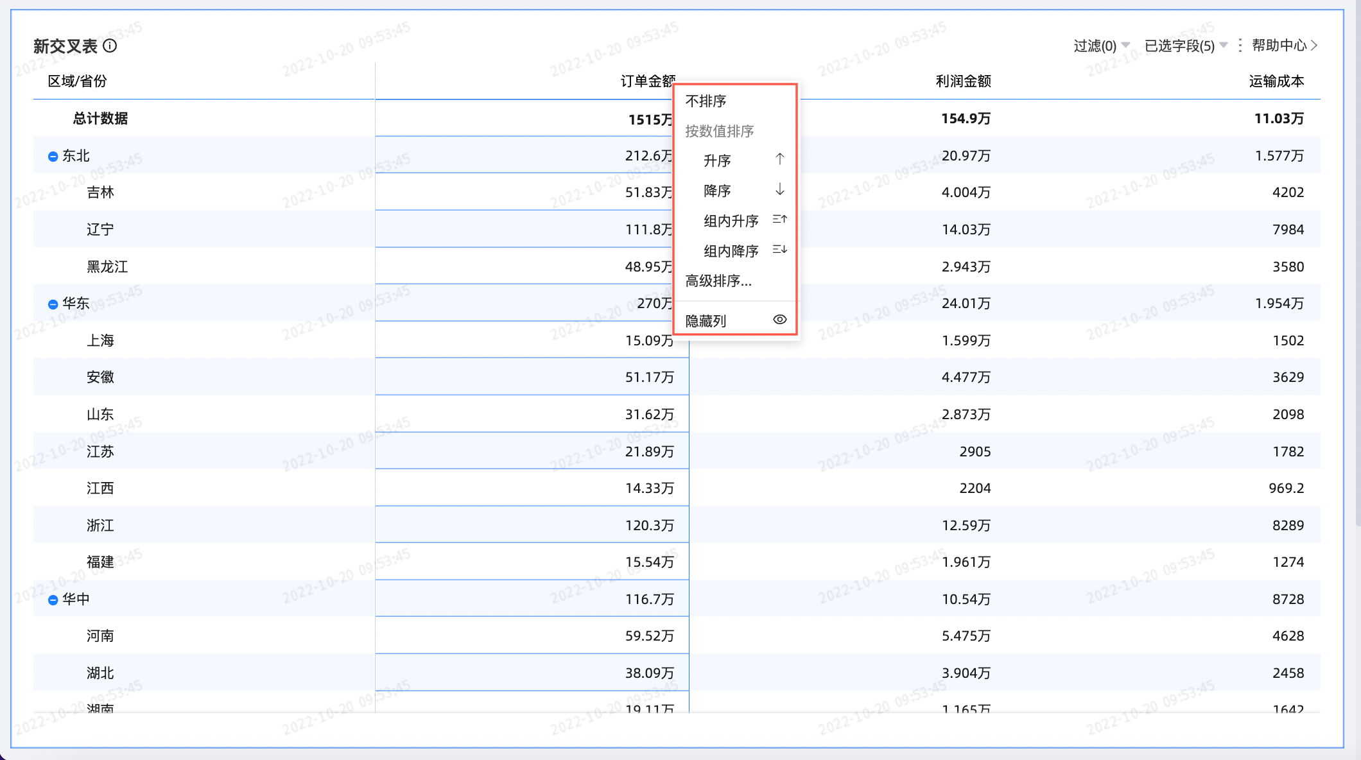This screenshot has width=1361, height=760.
Task: Select the 福建 row label
Action: pos(100,562)
